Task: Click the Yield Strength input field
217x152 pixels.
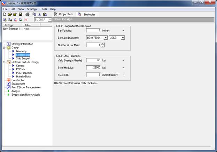Action: click(93, 61)
